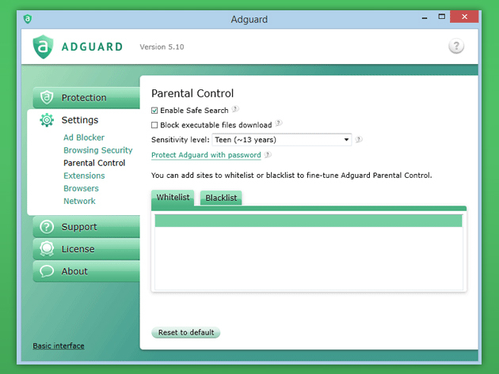Close the Adguard window
The height and width of the screenshot is (374, 499).
click(464, 17)
